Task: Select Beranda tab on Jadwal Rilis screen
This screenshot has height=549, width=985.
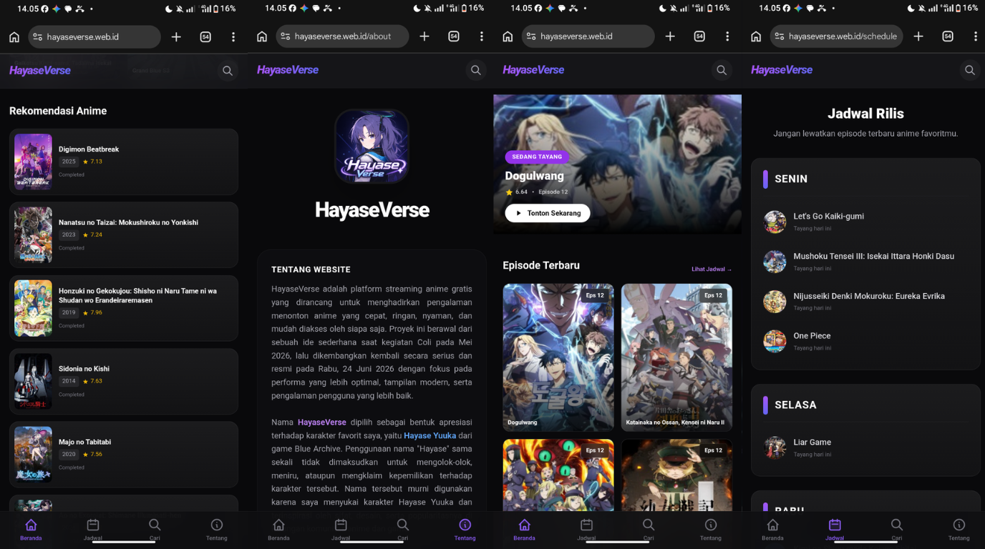Action: (x=772, y=530)
